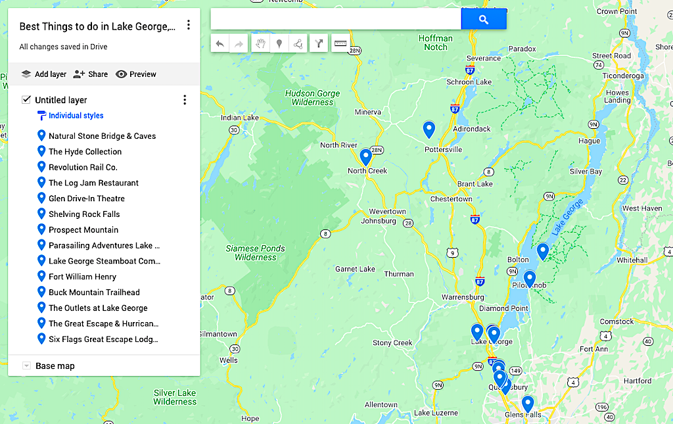673x424 pixels.
Task: Click the pin icon beside Shelving Rock Falls
Action: tap(41, 214)
